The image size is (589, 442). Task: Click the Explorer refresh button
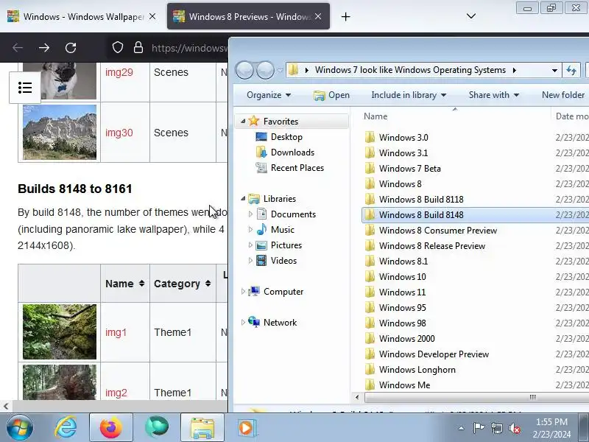click(571, 70)
